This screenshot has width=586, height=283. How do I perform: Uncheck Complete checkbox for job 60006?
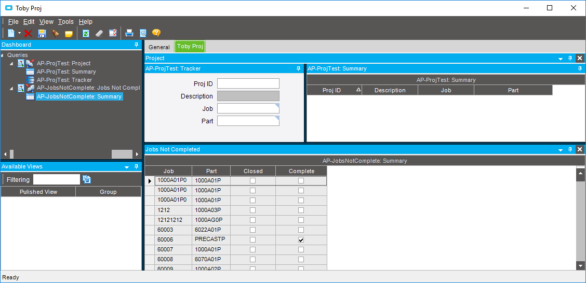(301, 240)
